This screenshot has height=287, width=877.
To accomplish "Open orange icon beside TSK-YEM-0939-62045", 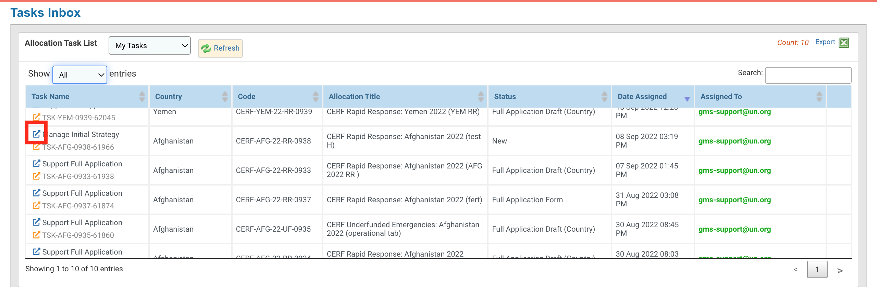I will 36,118.
